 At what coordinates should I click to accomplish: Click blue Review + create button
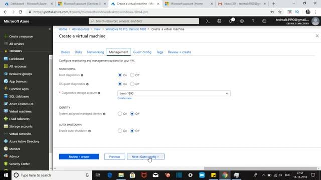(x=79, y=157)
